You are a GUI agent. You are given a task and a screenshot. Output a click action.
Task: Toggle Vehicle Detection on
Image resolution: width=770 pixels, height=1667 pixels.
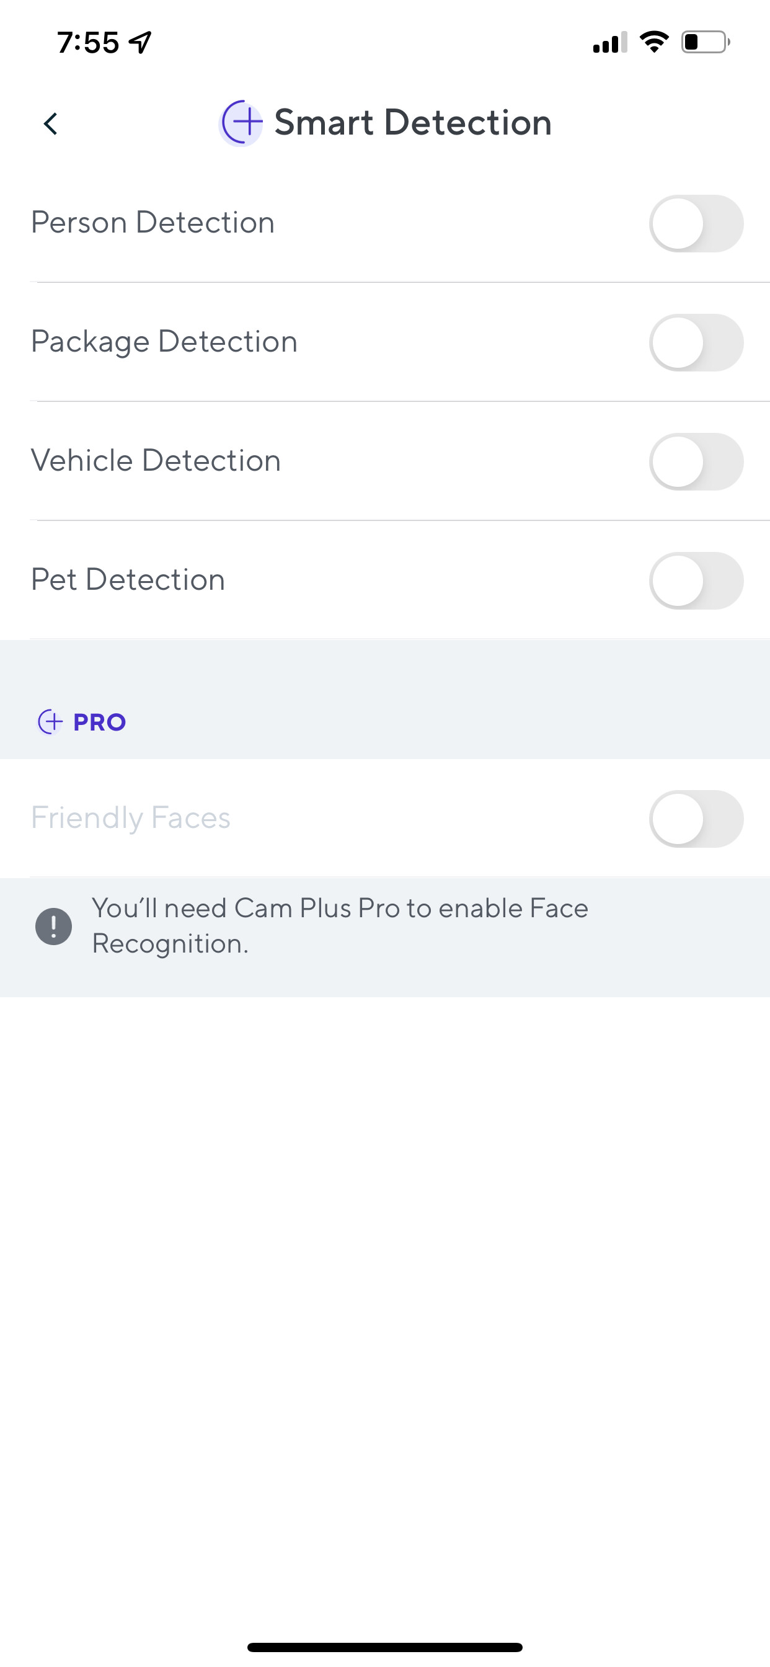click(696, 461)
